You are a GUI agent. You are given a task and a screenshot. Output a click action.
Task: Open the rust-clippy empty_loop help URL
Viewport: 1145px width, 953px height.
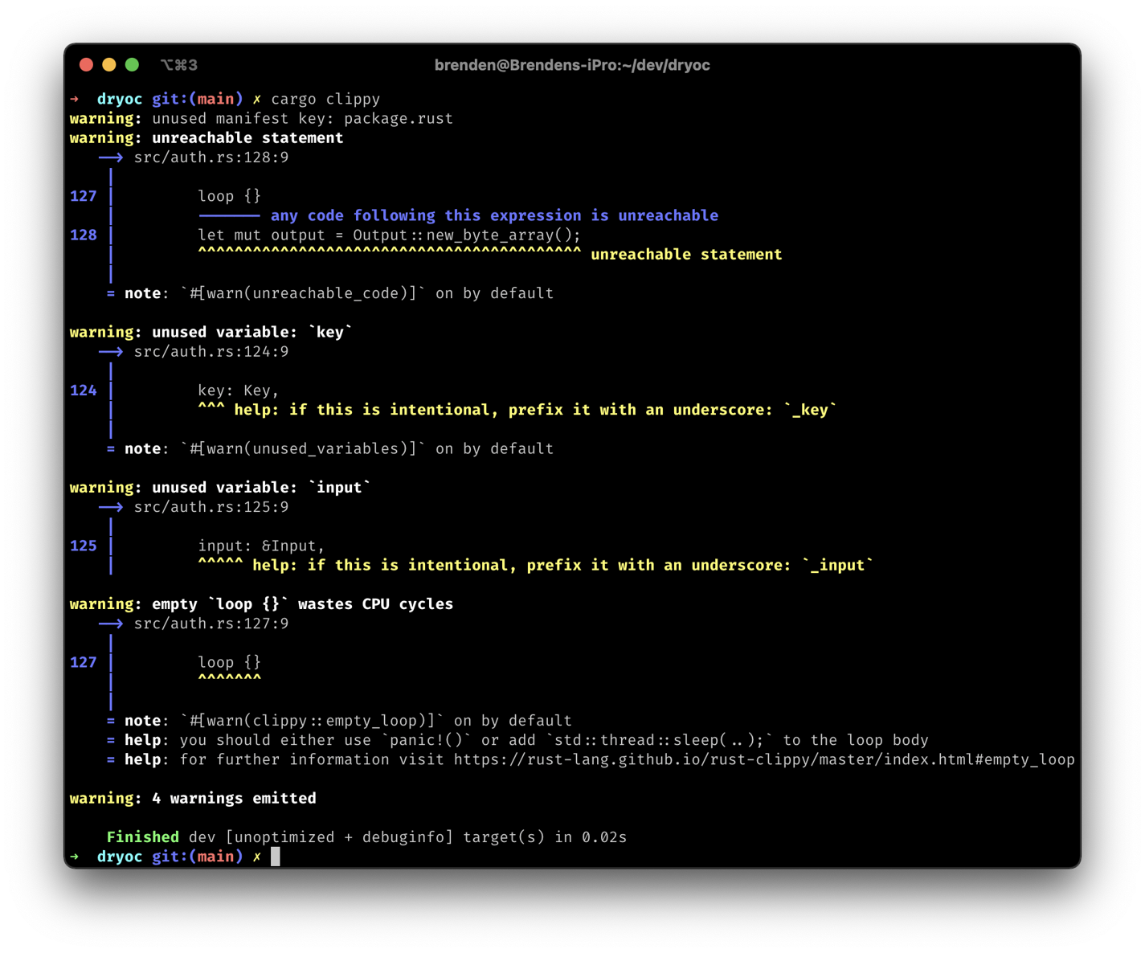pyautogui.click(x=763, y=759)
